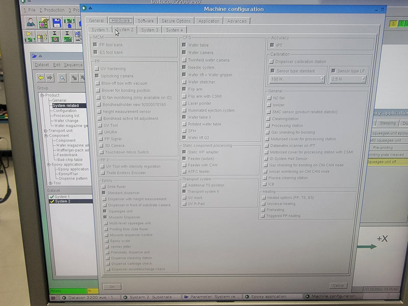
Task: Select Dispense pattern tree item
Action: 73,178
